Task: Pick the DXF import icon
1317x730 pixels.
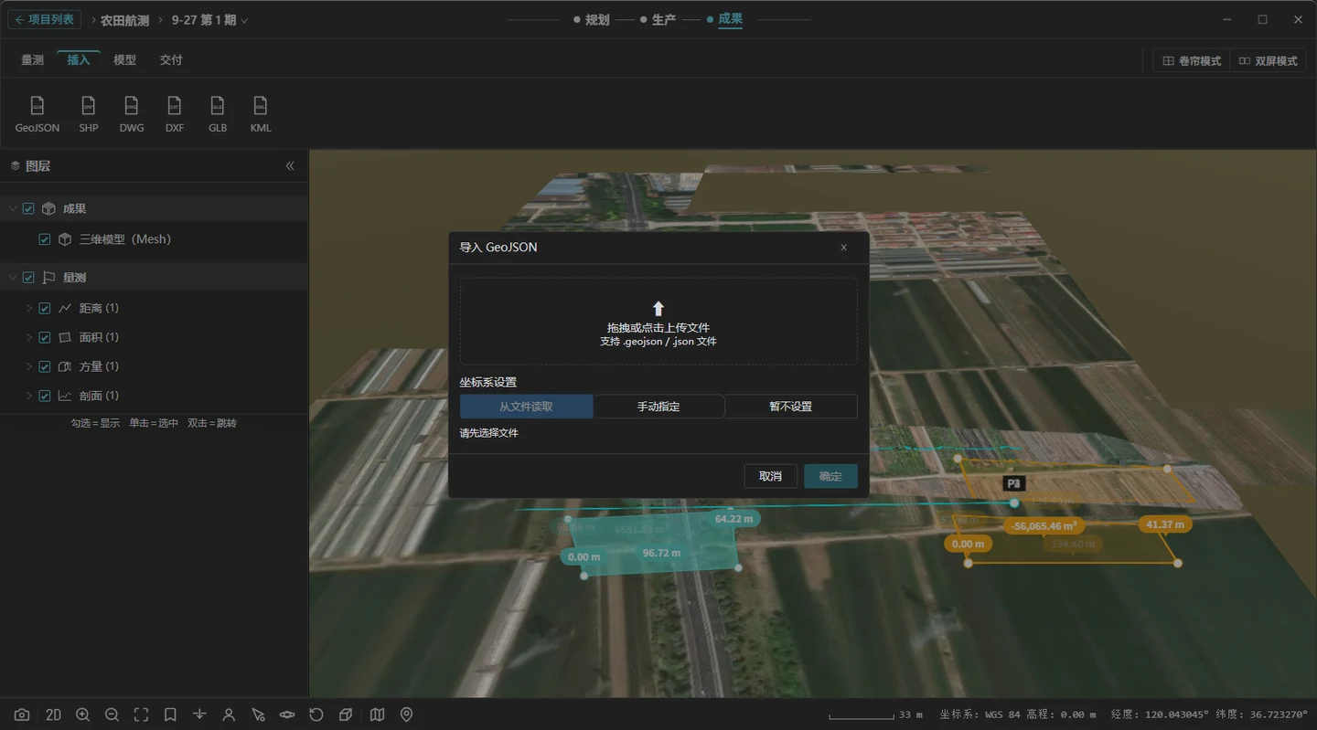Action: [175, 114]
